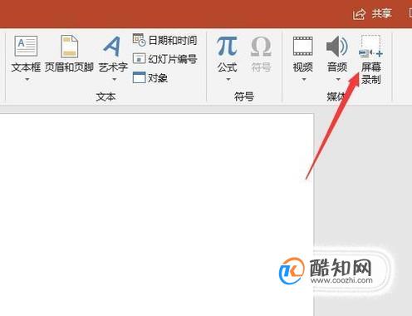Click the Audio (音频) speaker icon
Viewport: 412px width, 316px height.
click(337, 46)
